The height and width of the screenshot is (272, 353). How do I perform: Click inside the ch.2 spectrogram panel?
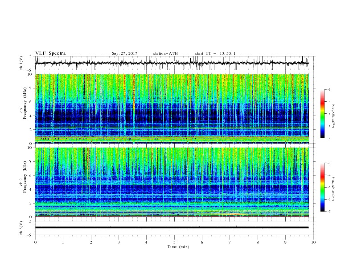click(172, 182)
